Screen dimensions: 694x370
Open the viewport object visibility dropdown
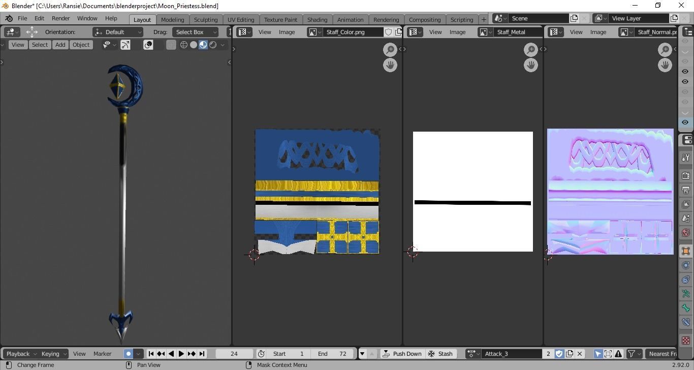tap(109, 45)
